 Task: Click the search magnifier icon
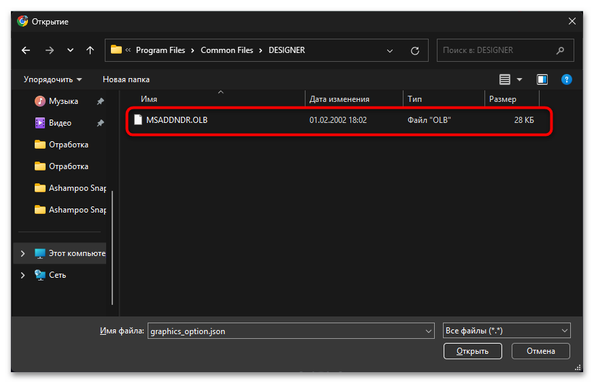(560, 50)
